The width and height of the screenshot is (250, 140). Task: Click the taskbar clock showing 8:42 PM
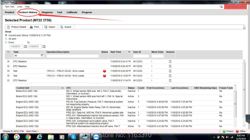241,137
